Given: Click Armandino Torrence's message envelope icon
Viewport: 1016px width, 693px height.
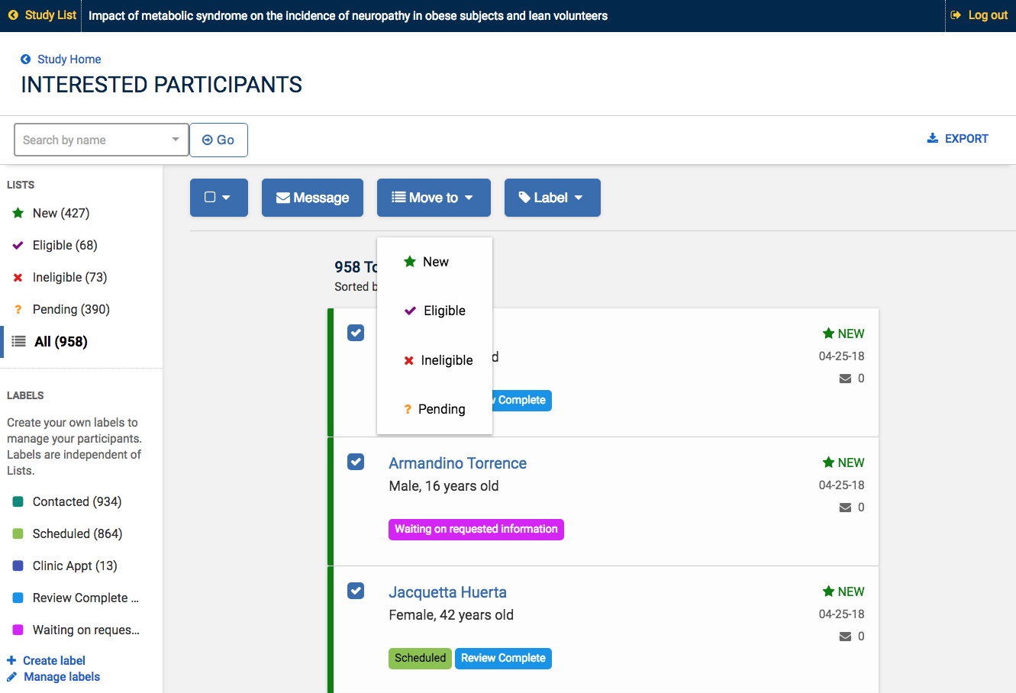Looking at the screenshot, I should [845, 508].
